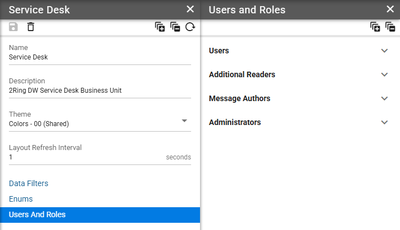Refresh the Service Desk panel
The image size is (400, 230).
click(191, 27)
